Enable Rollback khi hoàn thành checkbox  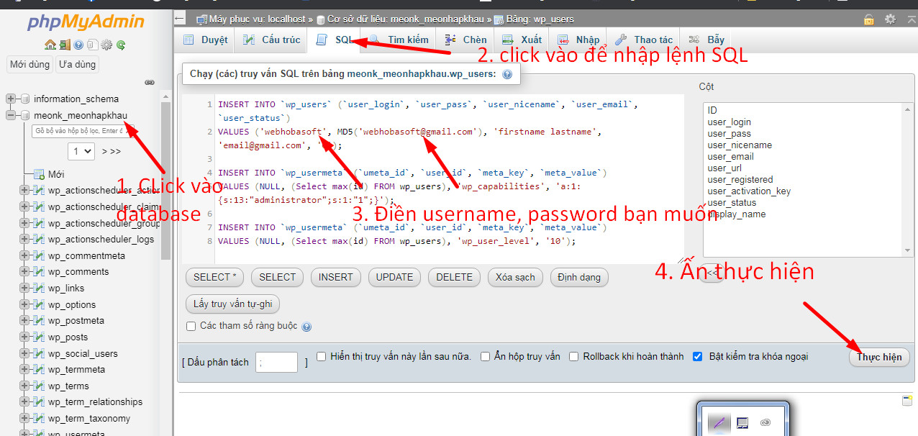(574, 356)
